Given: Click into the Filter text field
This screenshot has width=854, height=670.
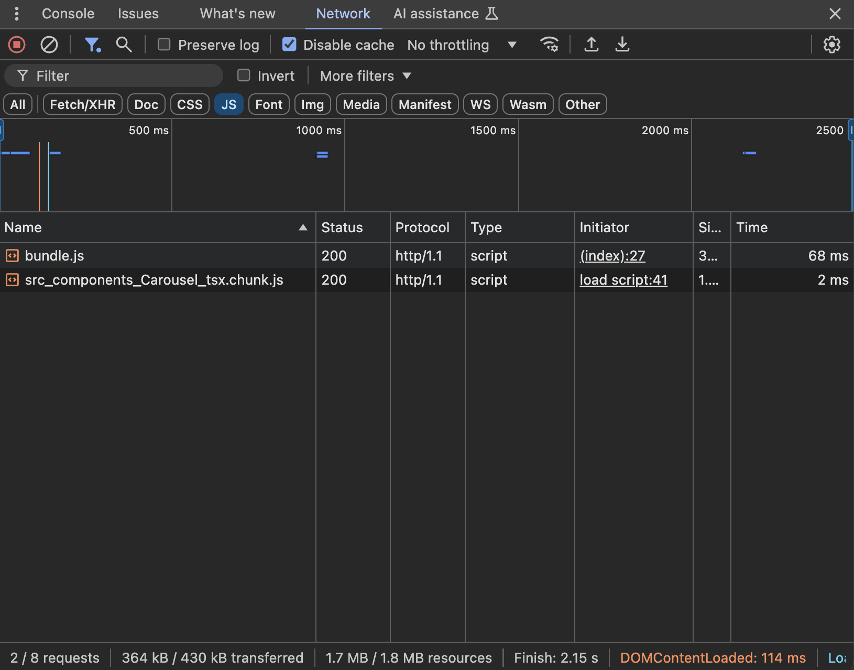Looking at the screenshot, I should click(114, 76).
